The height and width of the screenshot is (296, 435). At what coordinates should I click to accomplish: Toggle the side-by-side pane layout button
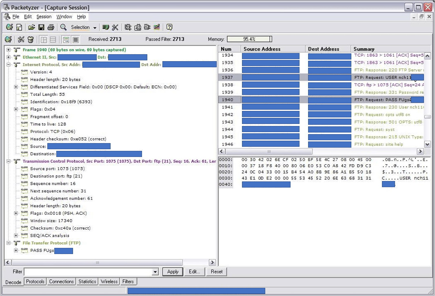[44, 40]
